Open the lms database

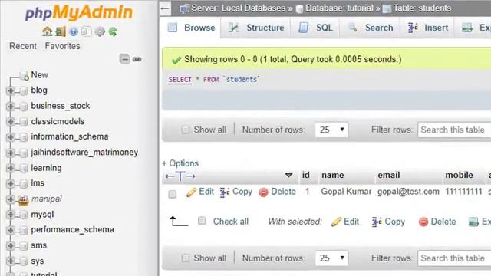coord(38,183)
